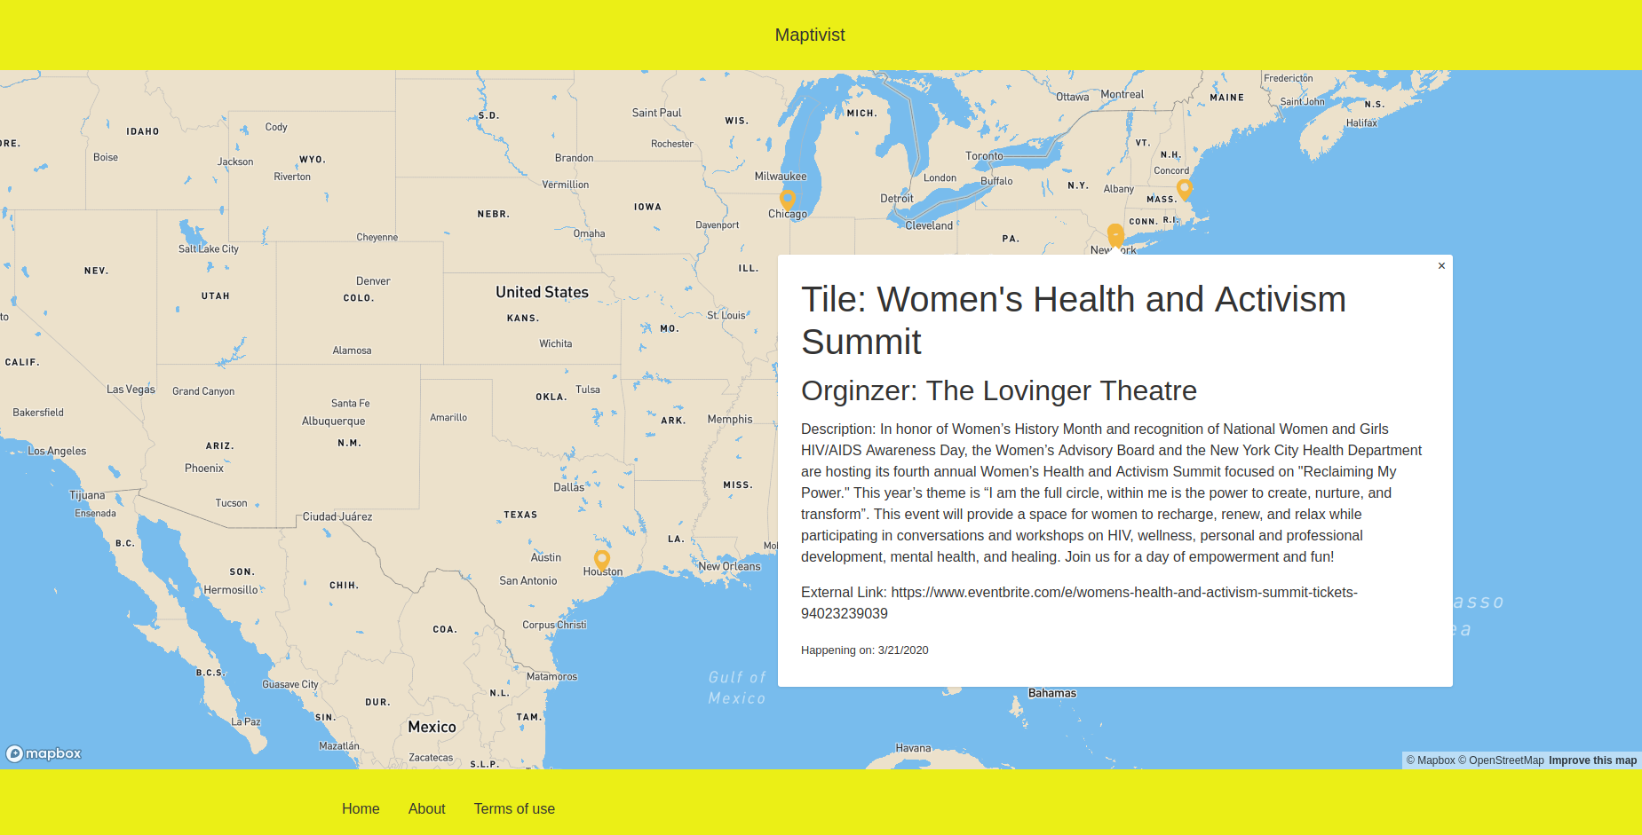Click the Las Vegas map label

(x=131, y=390)
